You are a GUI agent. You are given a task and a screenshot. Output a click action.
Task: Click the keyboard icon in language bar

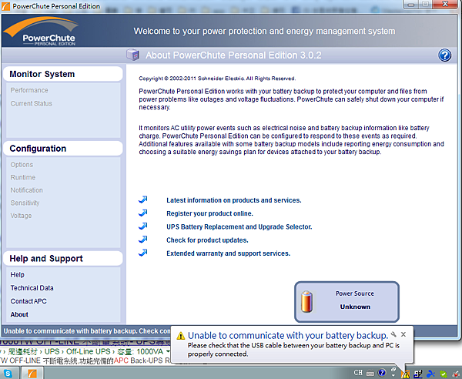tap(370, 374)
